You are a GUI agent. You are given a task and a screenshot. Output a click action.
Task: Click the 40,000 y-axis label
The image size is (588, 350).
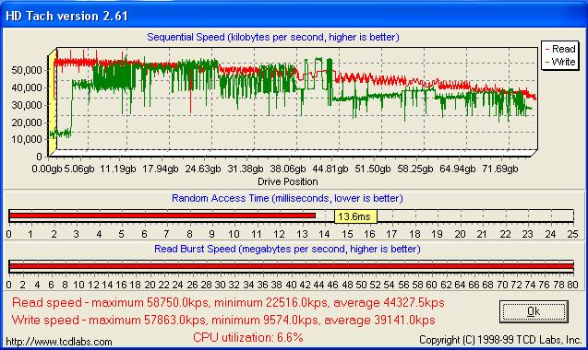[27, 87]
